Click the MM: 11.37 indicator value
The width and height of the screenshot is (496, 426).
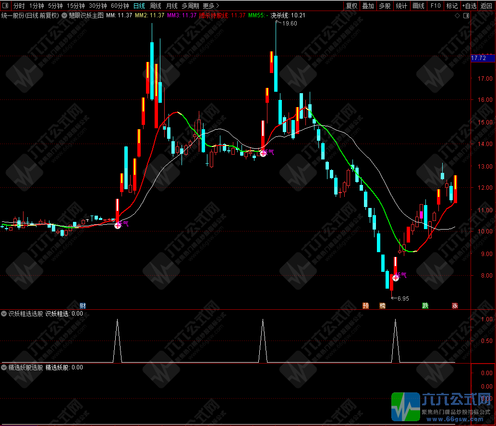[119, 15]
